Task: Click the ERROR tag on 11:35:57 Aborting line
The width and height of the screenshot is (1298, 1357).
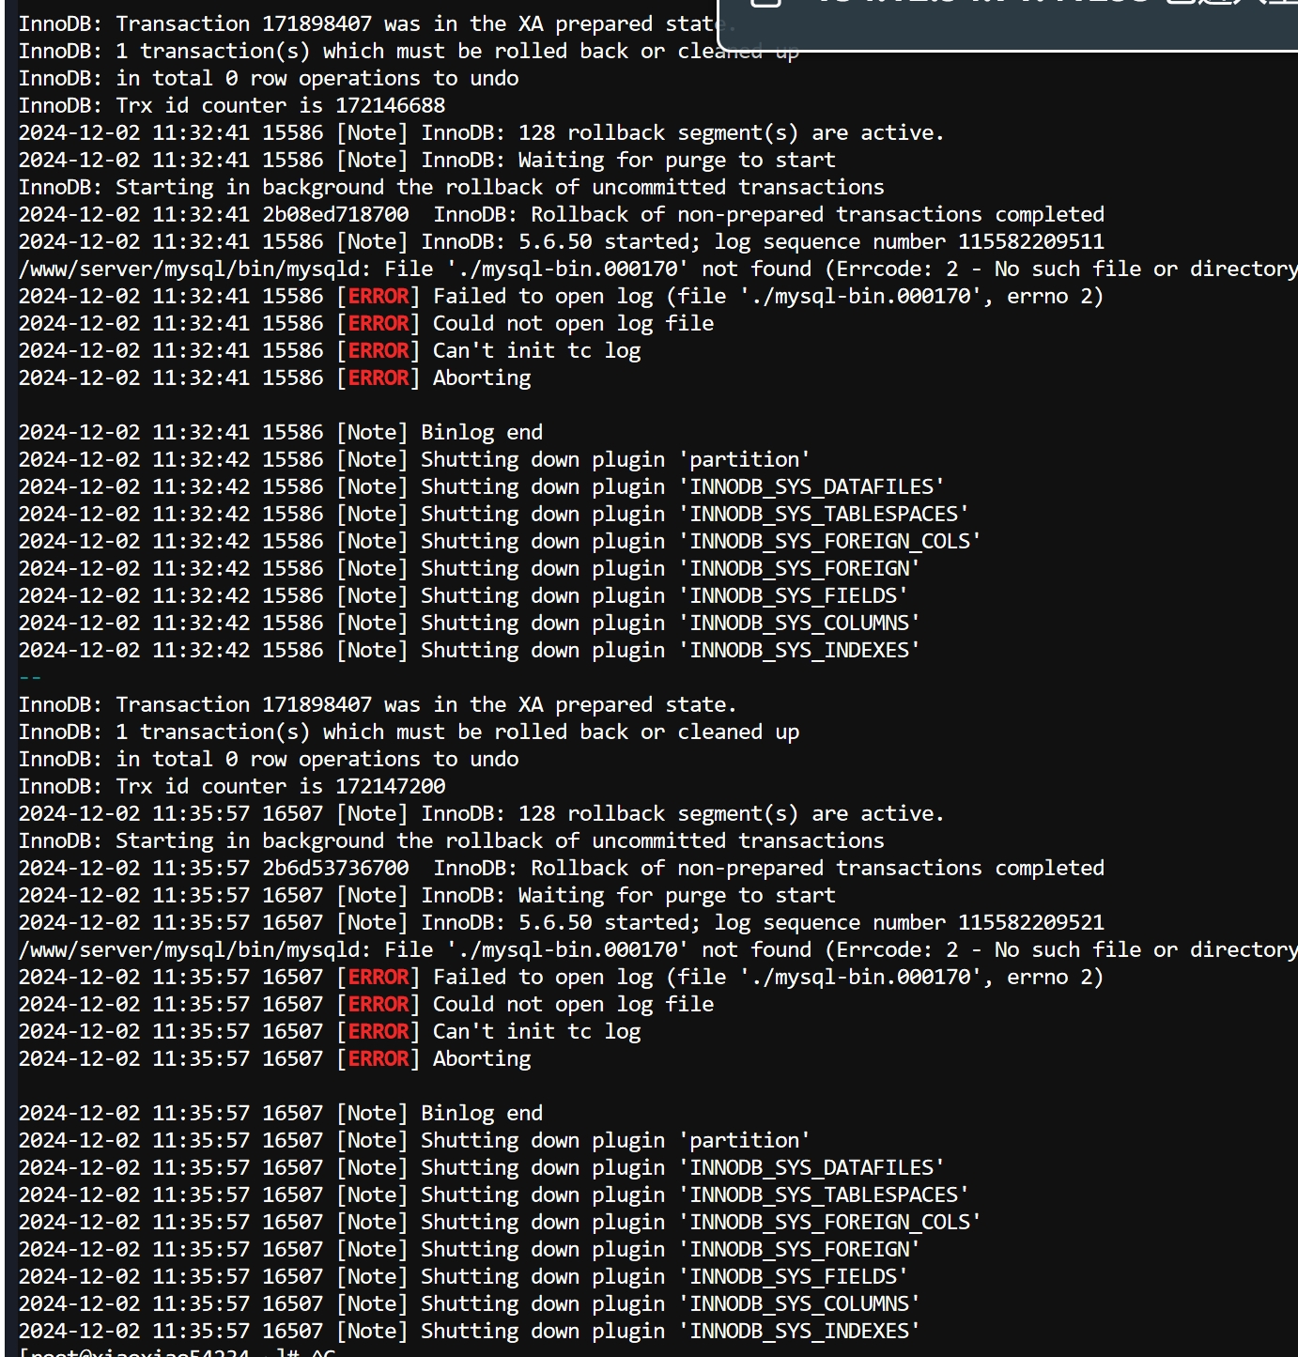Action: click(379, 1058)
